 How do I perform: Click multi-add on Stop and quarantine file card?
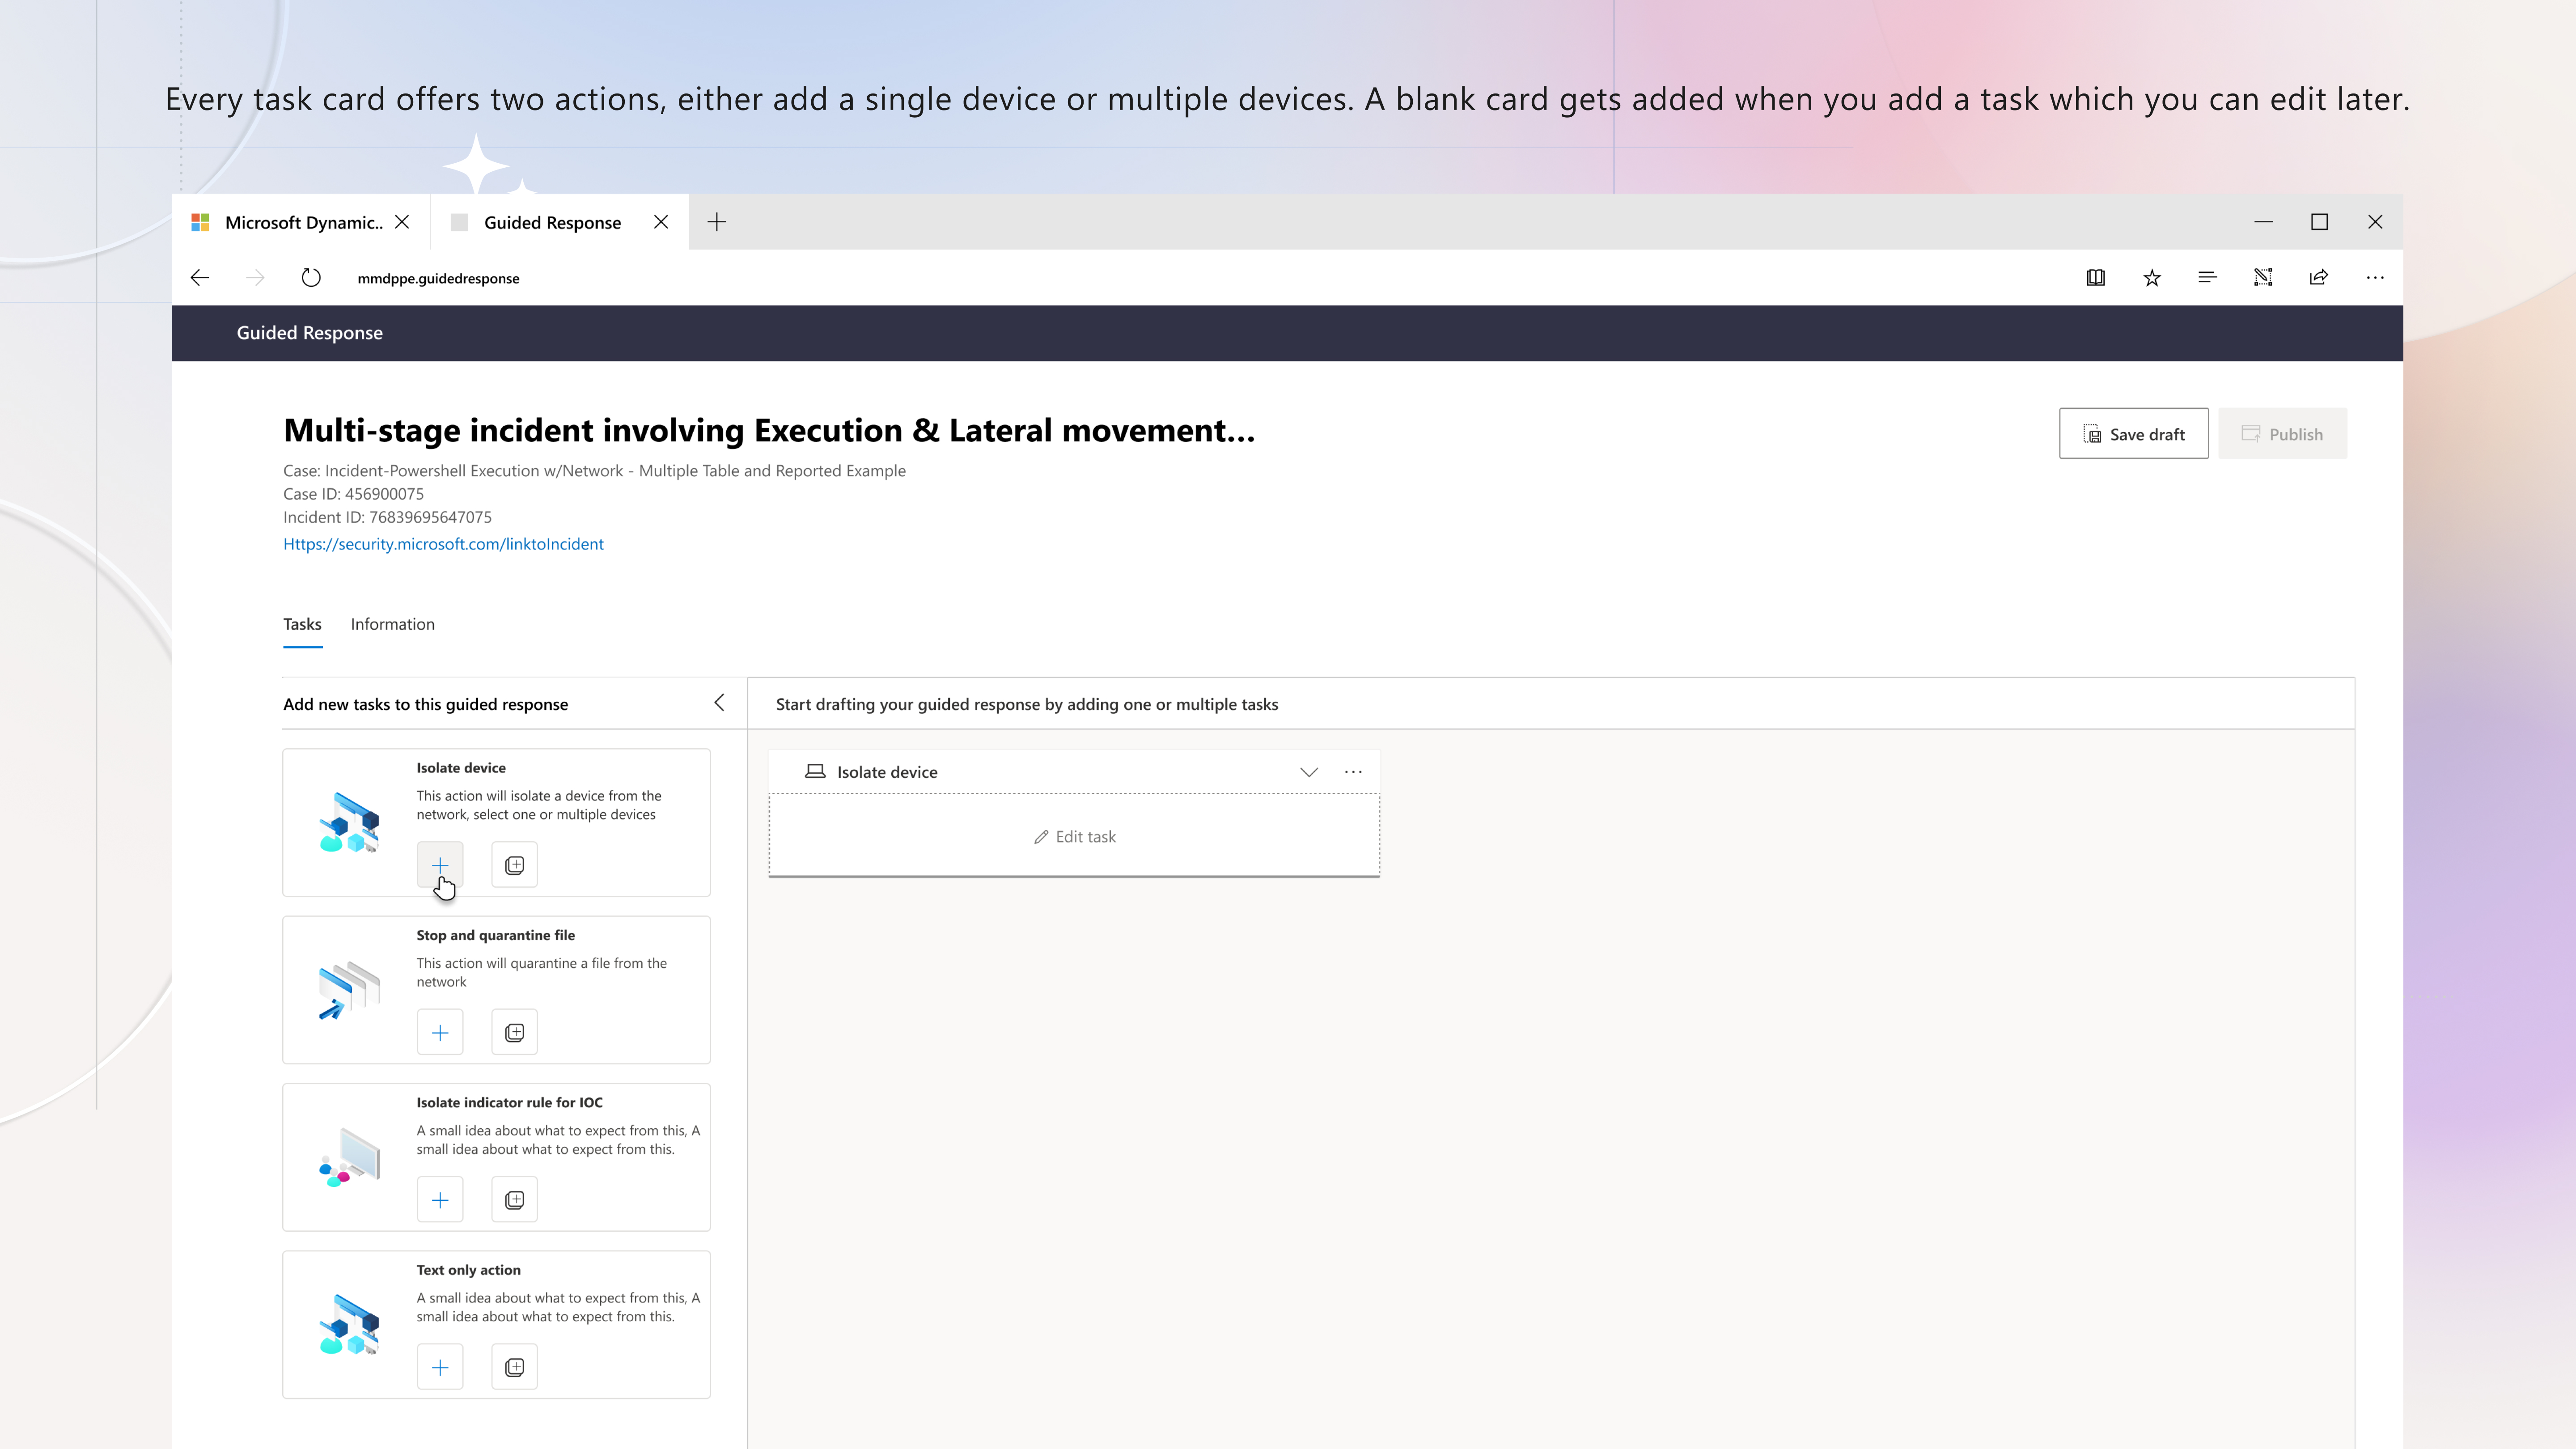click(x=514, y=1032)
